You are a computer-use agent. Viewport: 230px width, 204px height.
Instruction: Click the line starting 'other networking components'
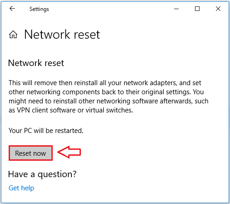pos(106,92)
